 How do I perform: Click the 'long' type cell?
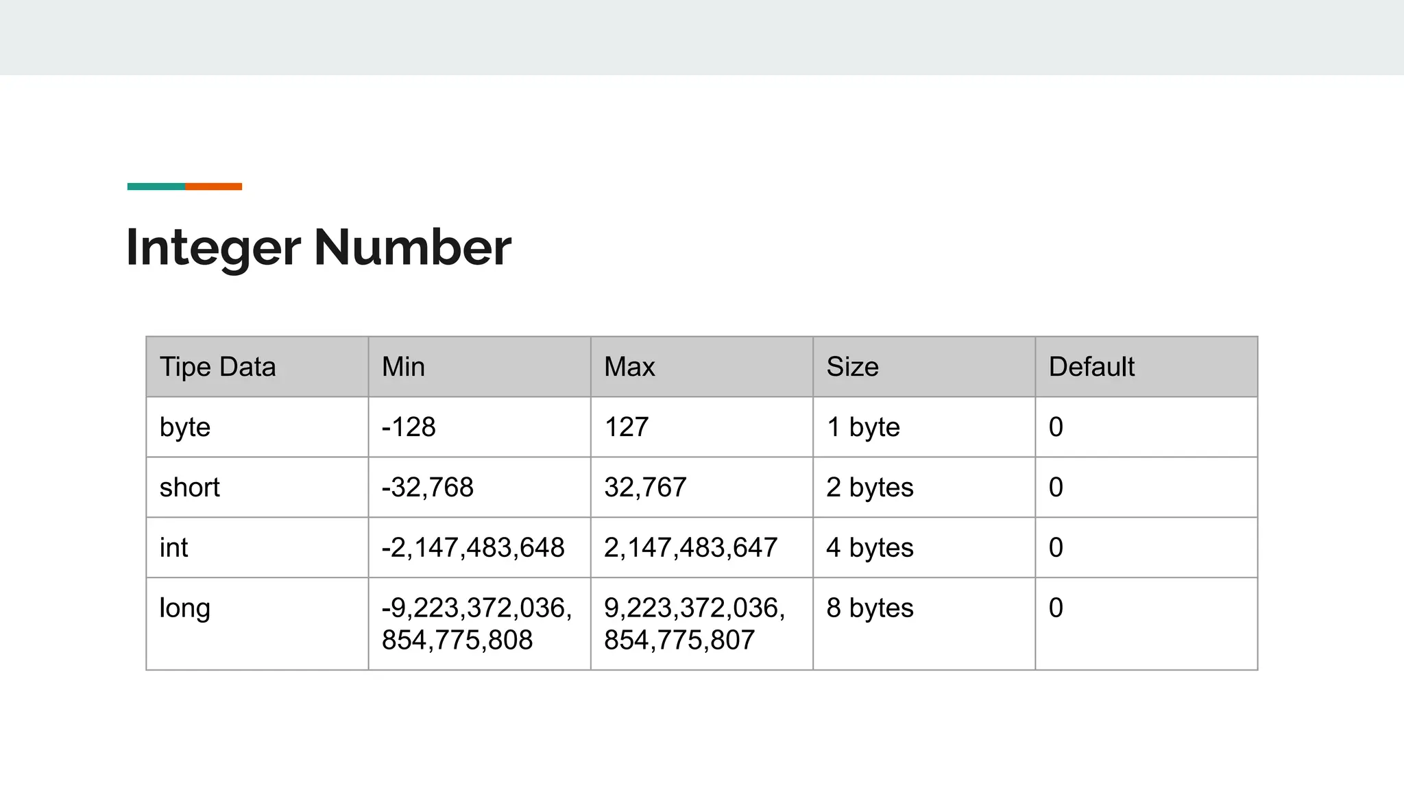(257, 624)
